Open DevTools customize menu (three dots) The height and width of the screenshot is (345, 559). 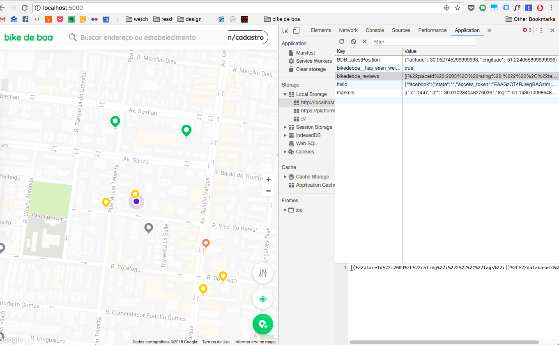click(x=541, y=30)
